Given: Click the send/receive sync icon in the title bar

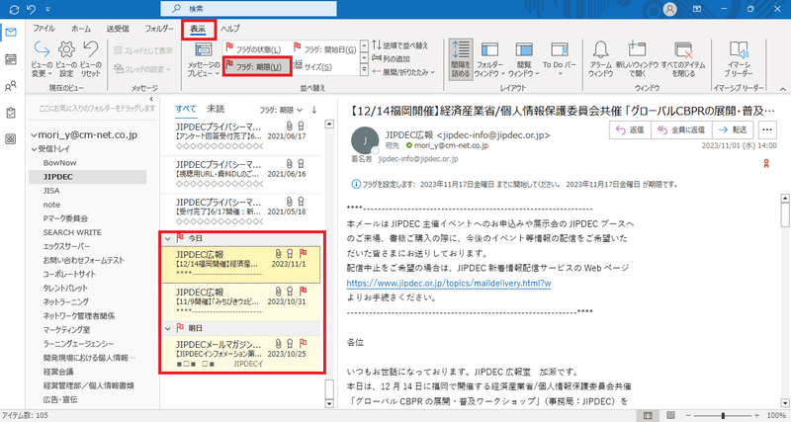Looking at the screenshot, I should tap(14, 9).
